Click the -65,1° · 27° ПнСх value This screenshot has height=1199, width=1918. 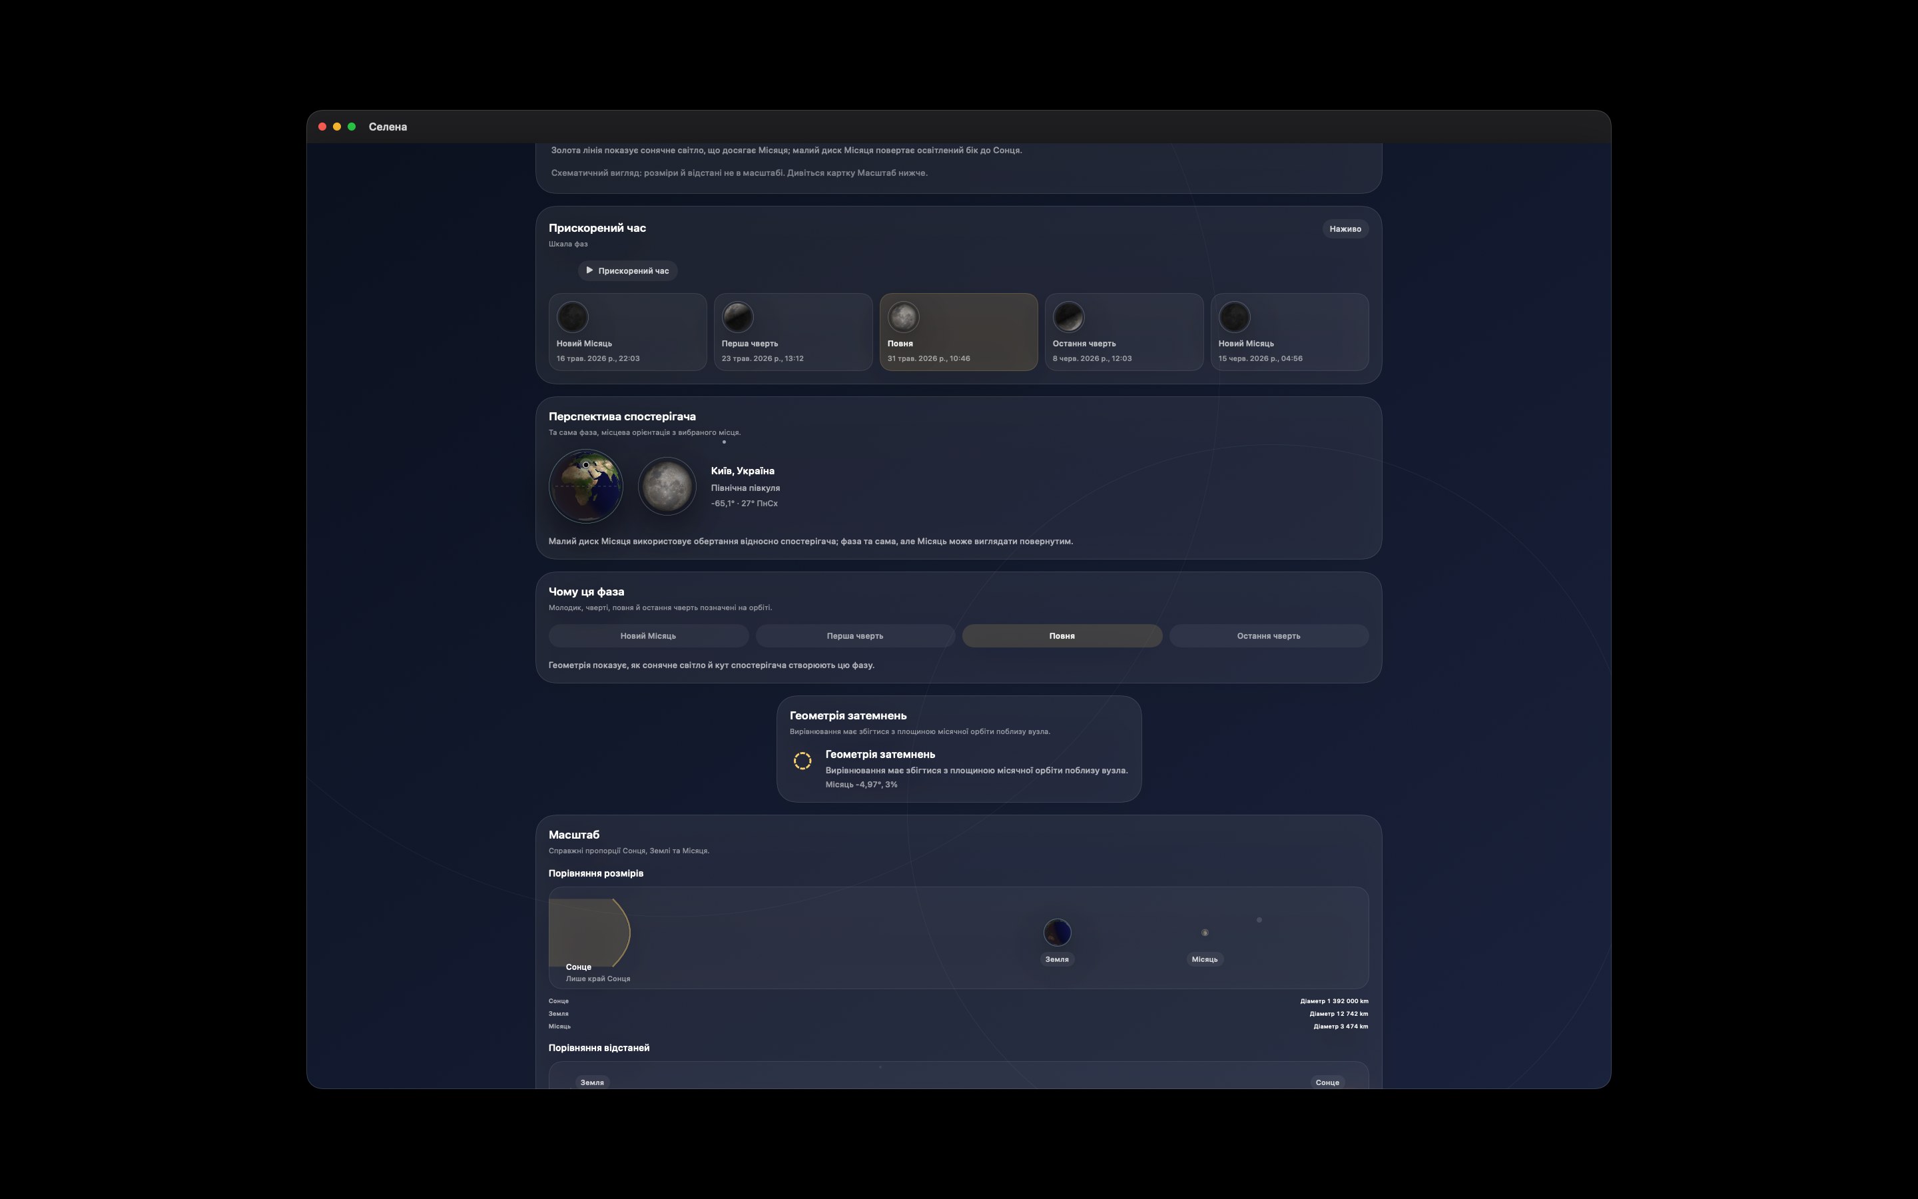744,504
